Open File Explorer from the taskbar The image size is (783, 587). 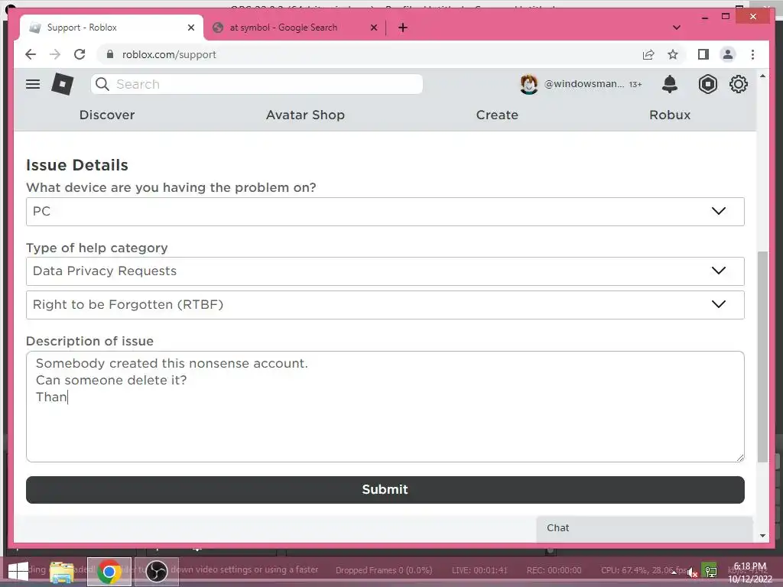[61, 572]
